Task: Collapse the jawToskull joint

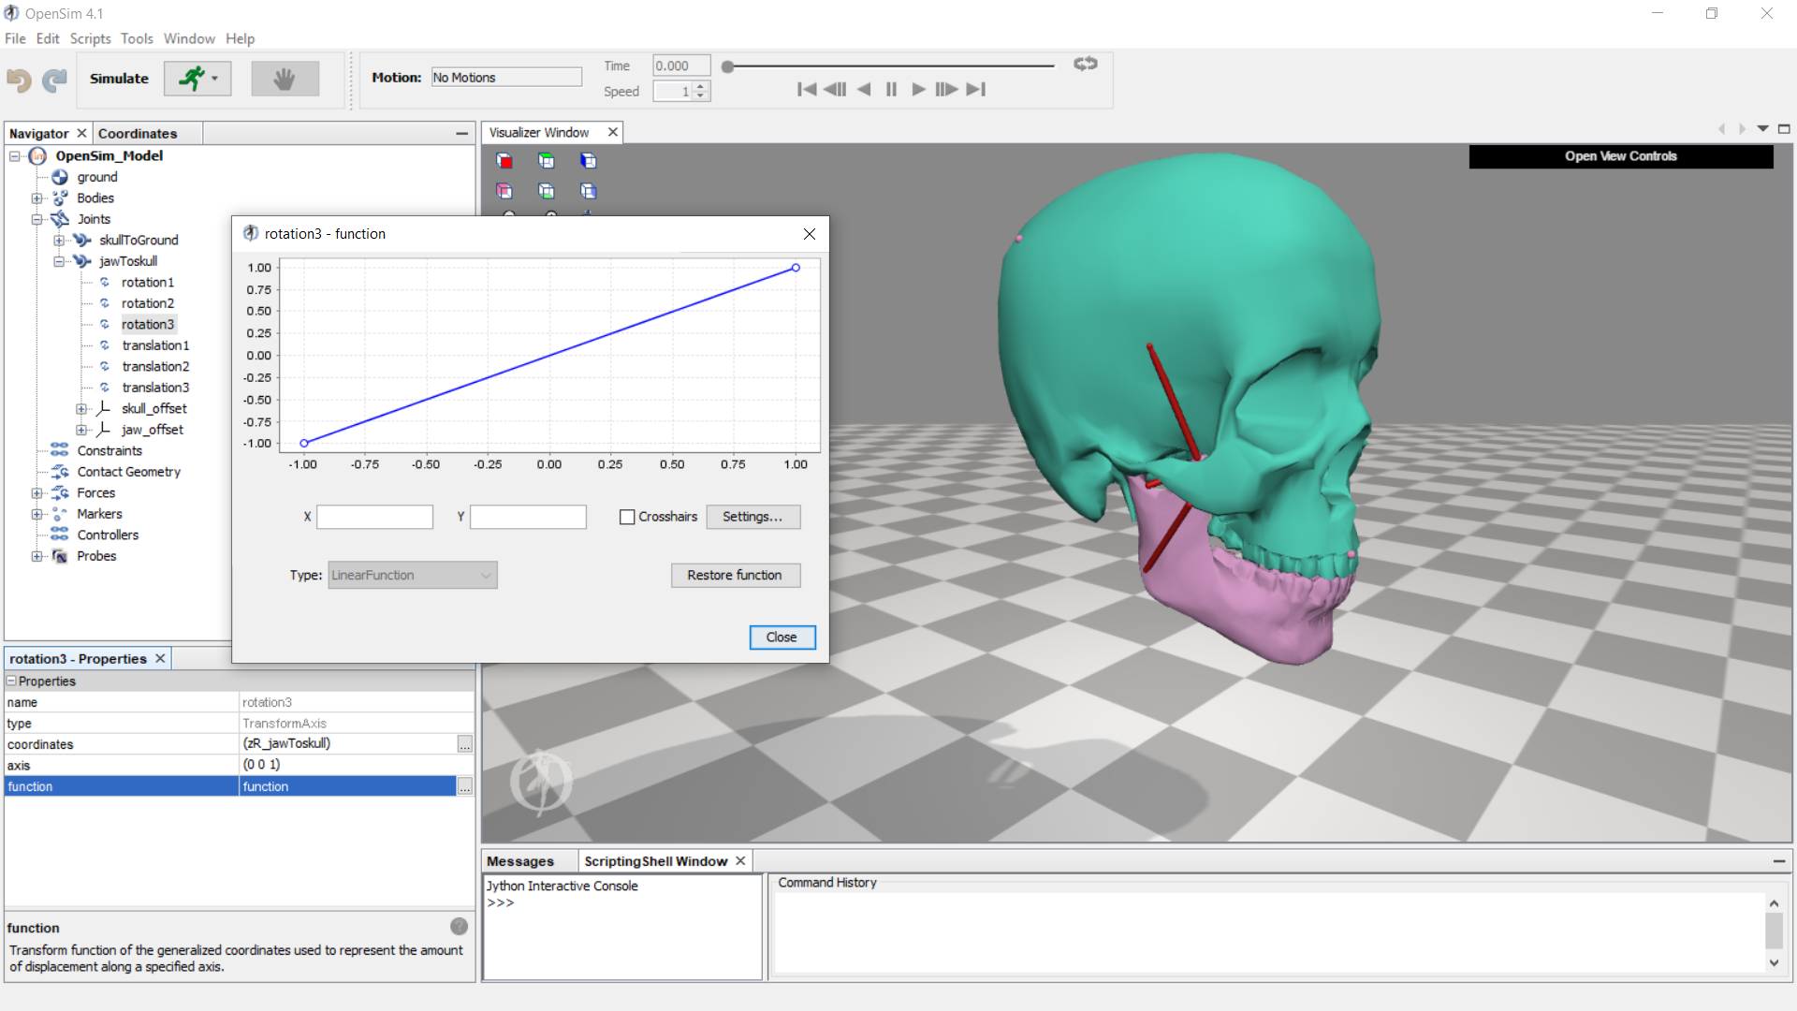Action: pyautogui.click(x=59, y=261)
